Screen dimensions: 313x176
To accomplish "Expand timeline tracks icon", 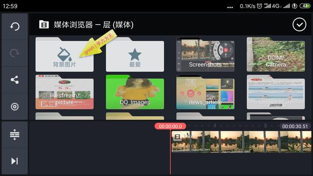I will click(15, 134).
